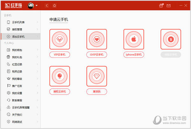Click the 授权云手机 button
This screenshot has height=129, width=191.
60,92
